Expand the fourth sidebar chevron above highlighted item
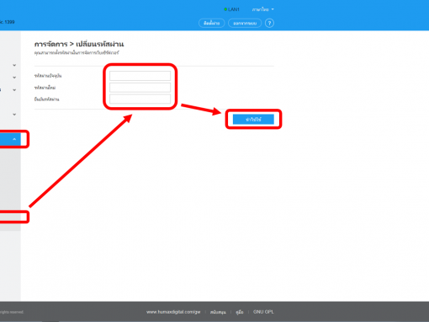This screenshot has width=429, height=322. click(14, 115)
